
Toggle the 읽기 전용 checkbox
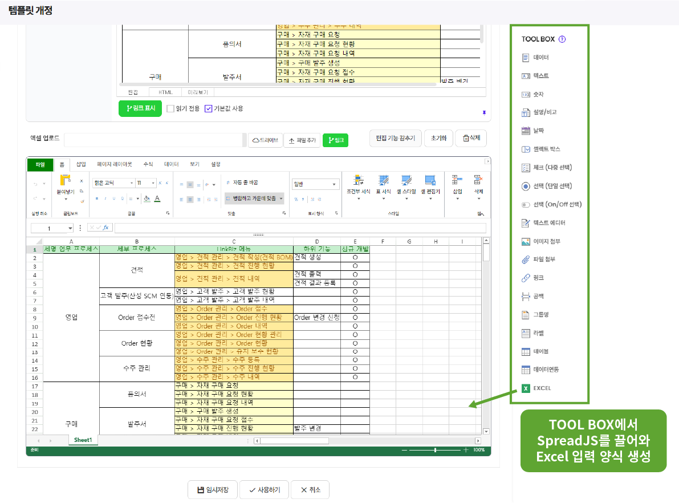click(x=170, y=108)
